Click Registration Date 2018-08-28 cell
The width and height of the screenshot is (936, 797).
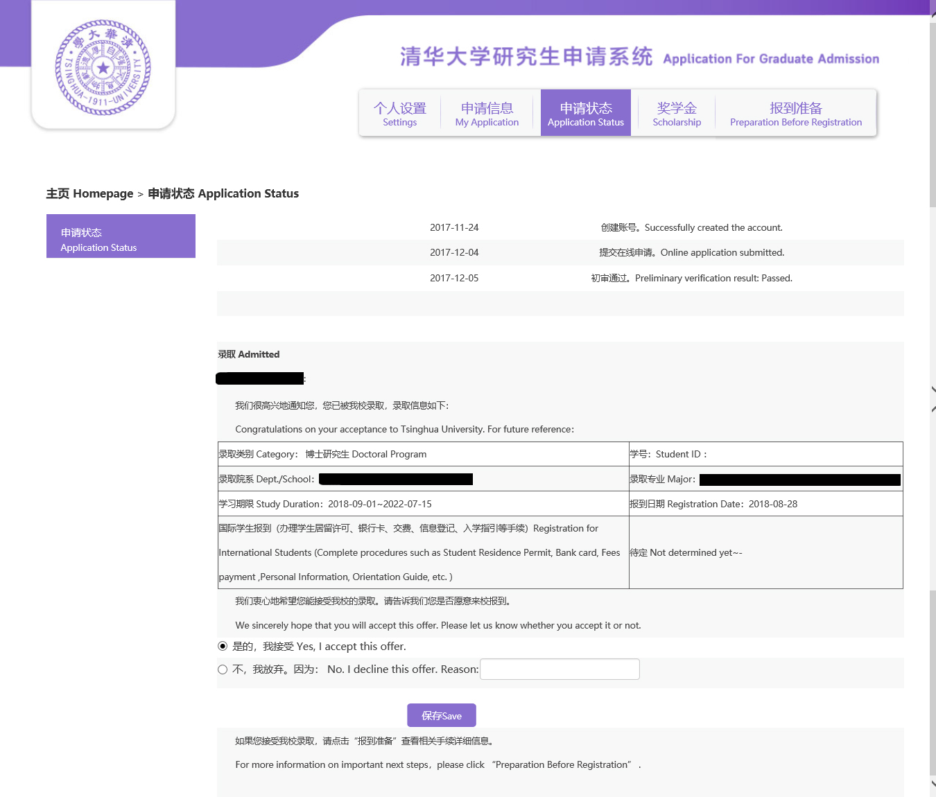tap(766, 504)
